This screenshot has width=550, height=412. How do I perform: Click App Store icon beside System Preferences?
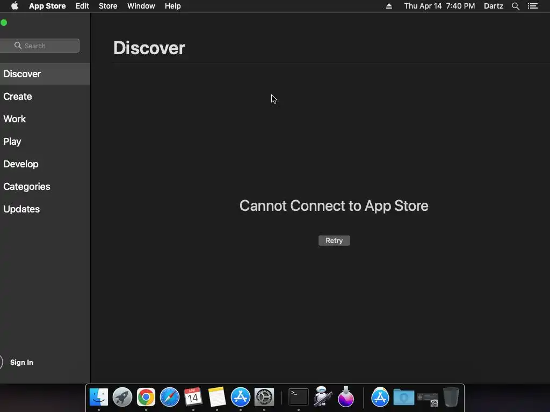tap(241, 398)
